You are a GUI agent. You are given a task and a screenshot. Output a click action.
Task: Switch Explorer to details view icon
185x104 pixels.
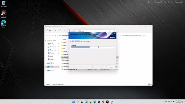coord(149,85)
